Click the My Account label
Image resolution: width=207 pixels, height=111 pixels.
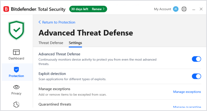pyautogui.click(x=162, y=9)
